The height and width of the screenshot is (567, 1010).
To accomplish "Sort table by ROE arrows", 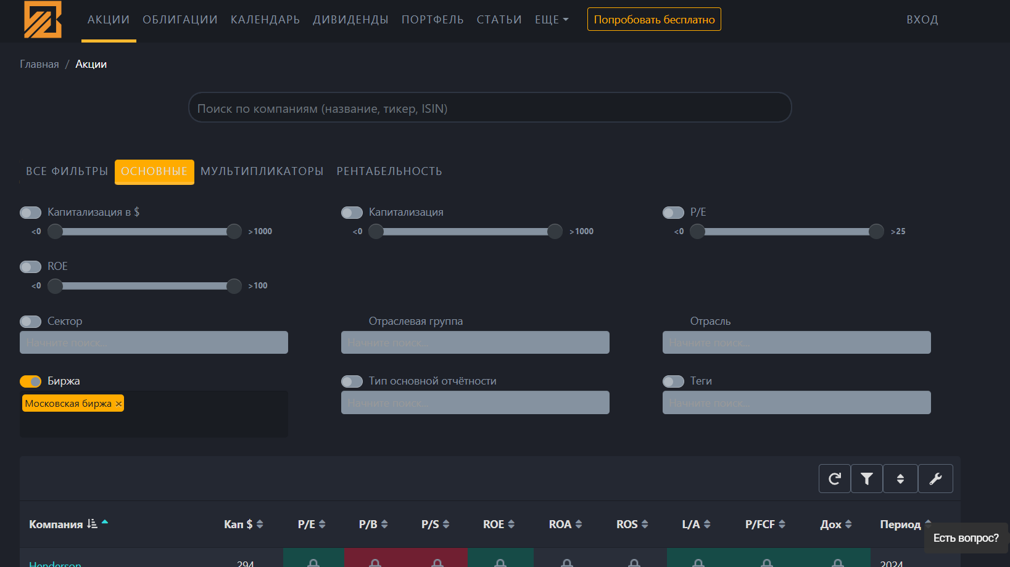I will [x=511, y=524].
